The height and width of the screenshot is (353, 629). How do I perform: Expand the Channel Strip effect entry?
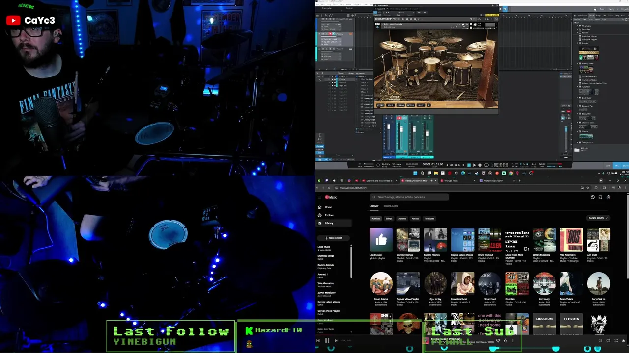point(577,123)
